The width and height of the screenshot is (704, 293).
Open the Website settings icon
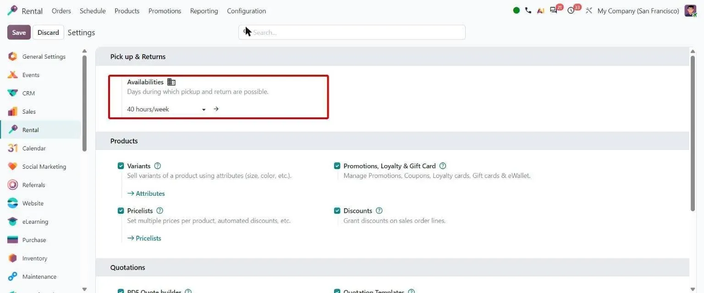pos(13,203)
